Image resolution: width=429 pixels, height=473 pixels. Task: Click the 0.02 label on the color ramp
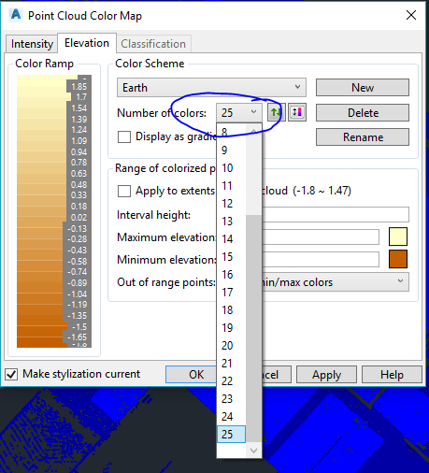[x=79, y=218]
